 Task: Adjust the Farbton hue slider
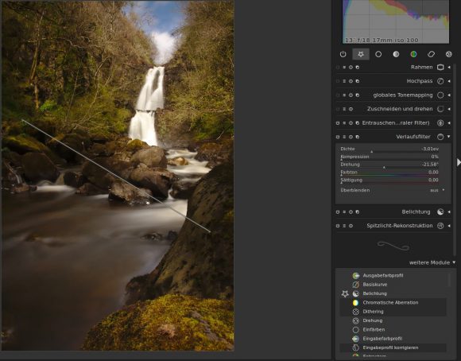pyautogui.click(x=389, y=173)
